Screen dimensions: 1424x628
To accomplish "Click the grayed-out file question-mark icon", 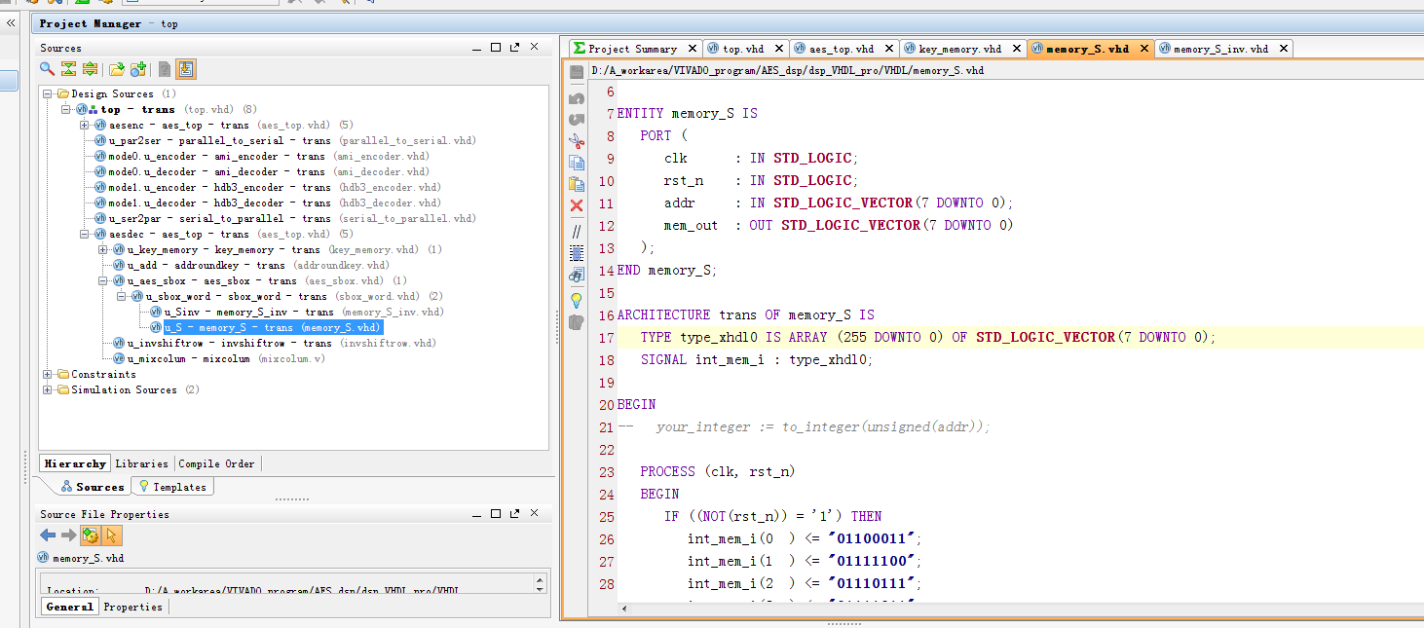I will [165, 69].
